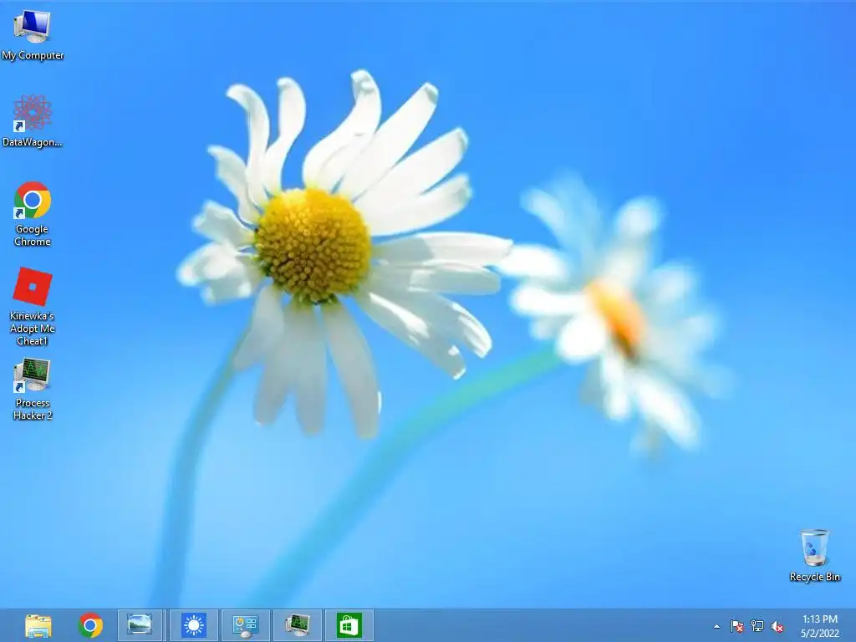Click the "My Computer" label text
The height and width of the screenshot is (642, 856).
click(x=33, y=55)
